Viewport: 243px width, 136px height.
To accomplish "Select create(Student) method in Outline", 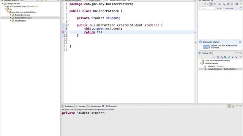I will [x=222, y=69].
